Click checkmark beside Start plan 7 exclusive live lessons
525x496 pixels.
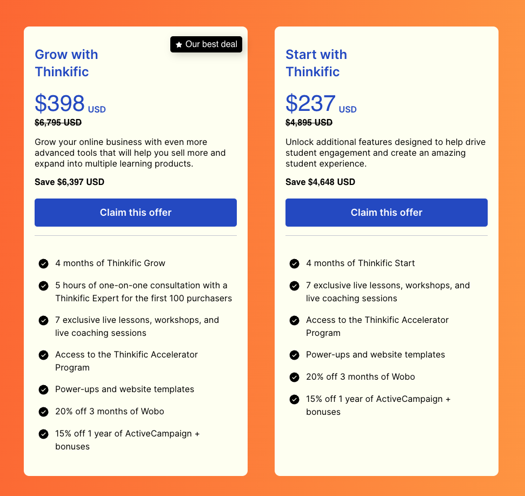point(294,286)
